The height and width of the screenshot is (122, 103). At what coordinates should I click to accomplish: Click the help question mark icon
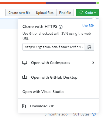[x=61, y=27]
